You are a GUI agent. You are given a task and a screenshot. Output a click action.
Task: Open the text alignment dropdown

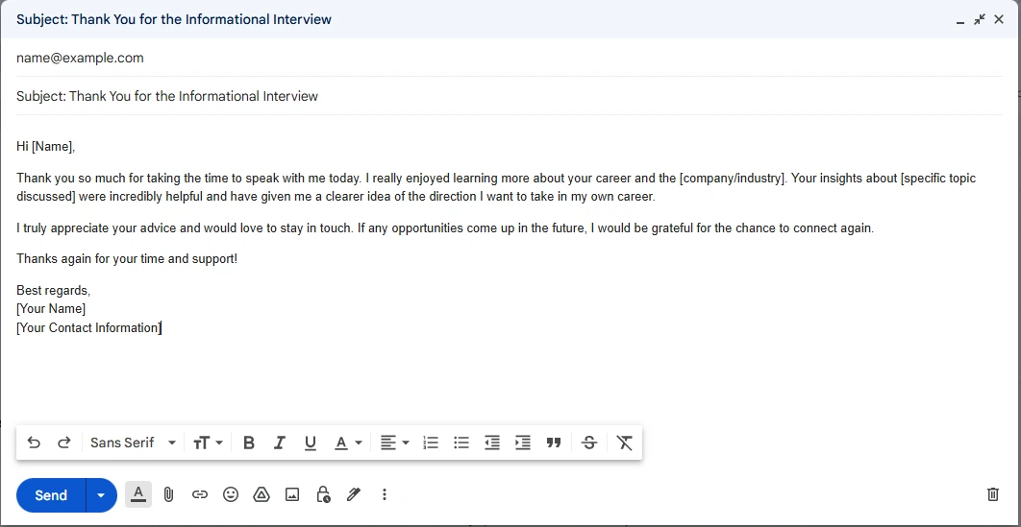(x=394, y=443)
